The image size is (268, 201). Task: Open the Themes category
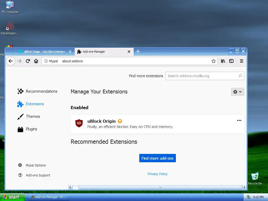(x=29, y=116)
